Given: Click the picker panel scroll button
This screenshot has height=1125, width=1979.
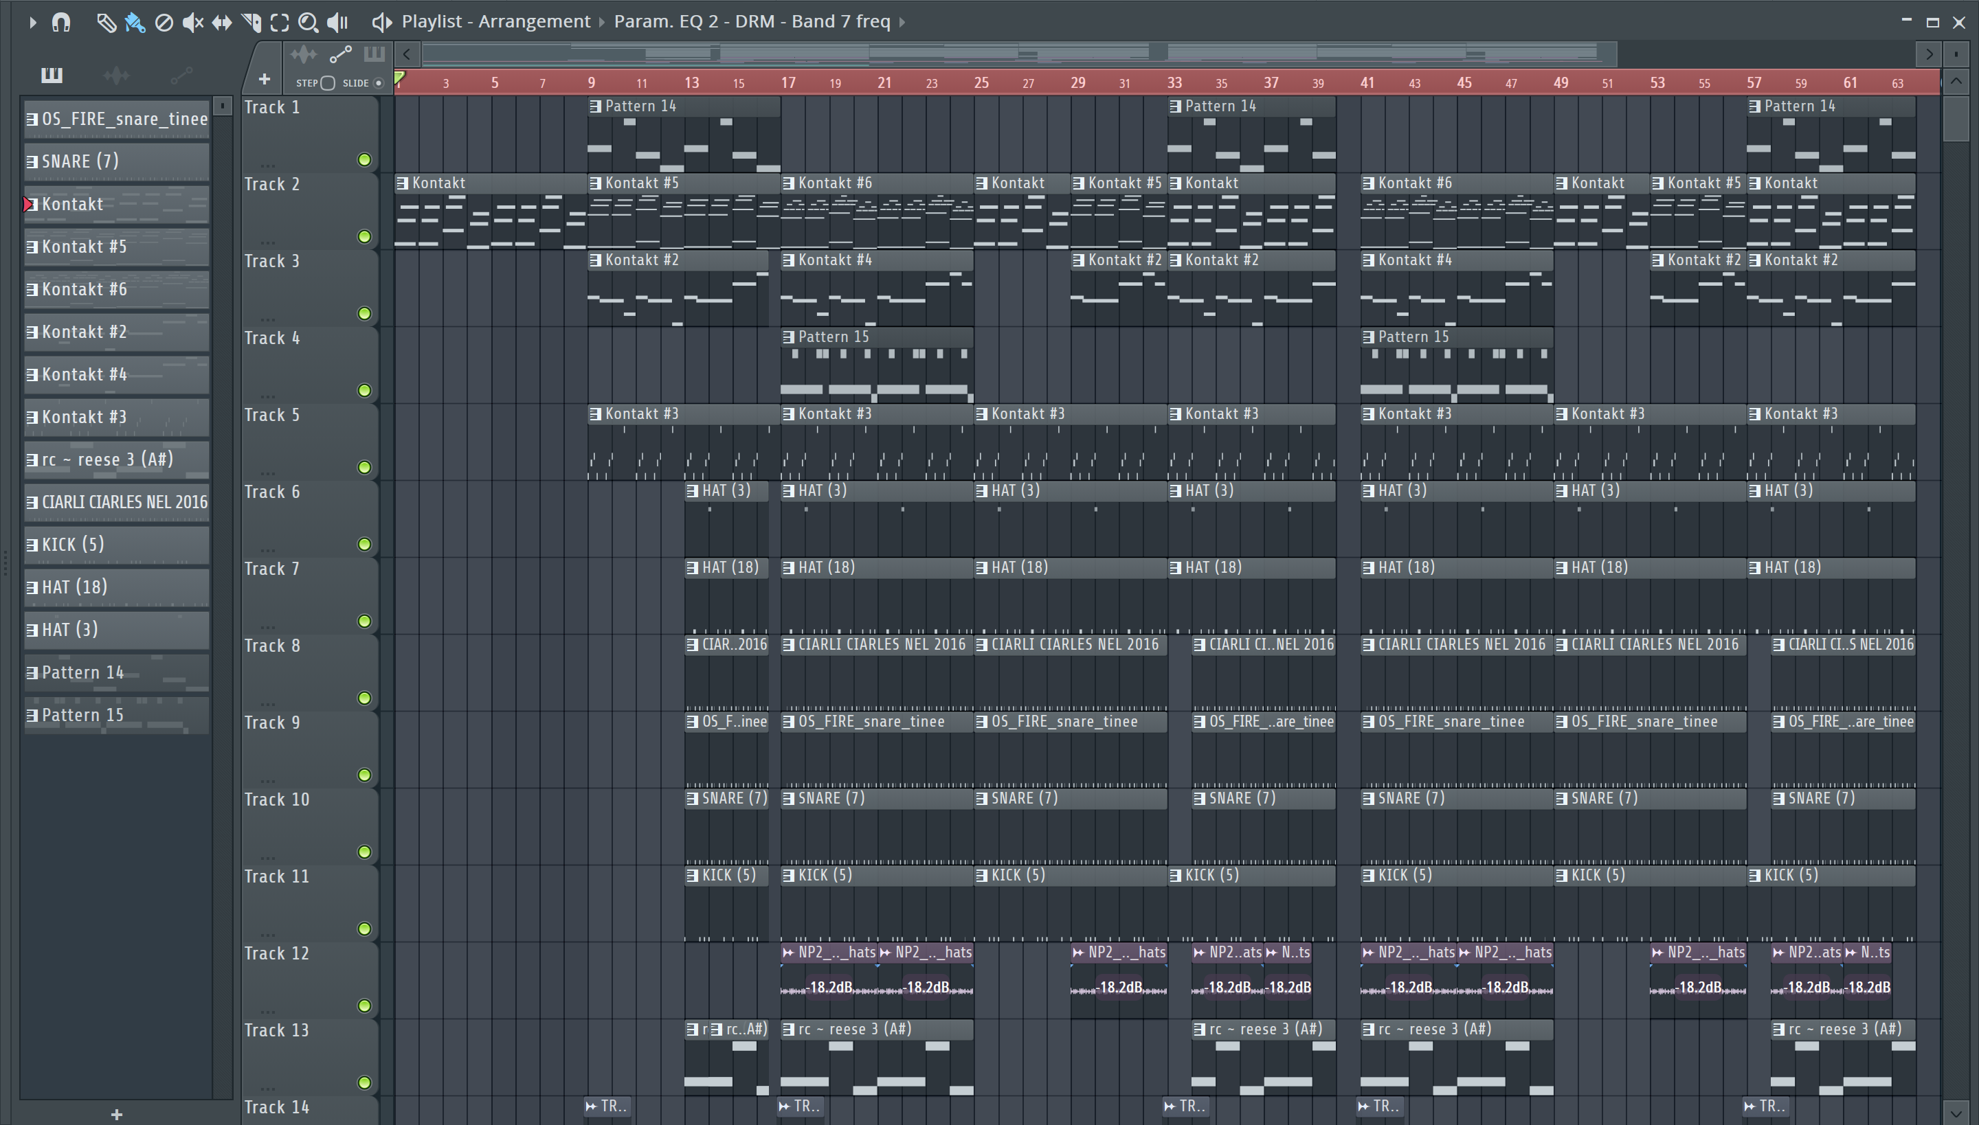Looking at the screenshot, I should [x=223, y=105].
